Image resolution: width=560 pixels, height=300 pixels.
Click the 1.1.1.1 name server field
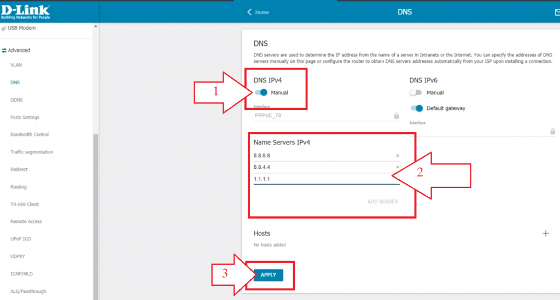tap(326, 179)
